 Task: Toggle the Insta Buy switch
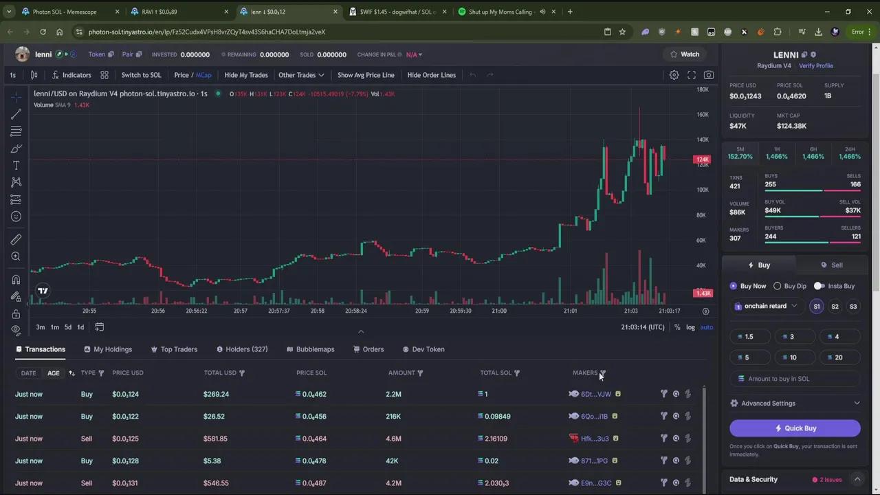[x=819, y=286]
